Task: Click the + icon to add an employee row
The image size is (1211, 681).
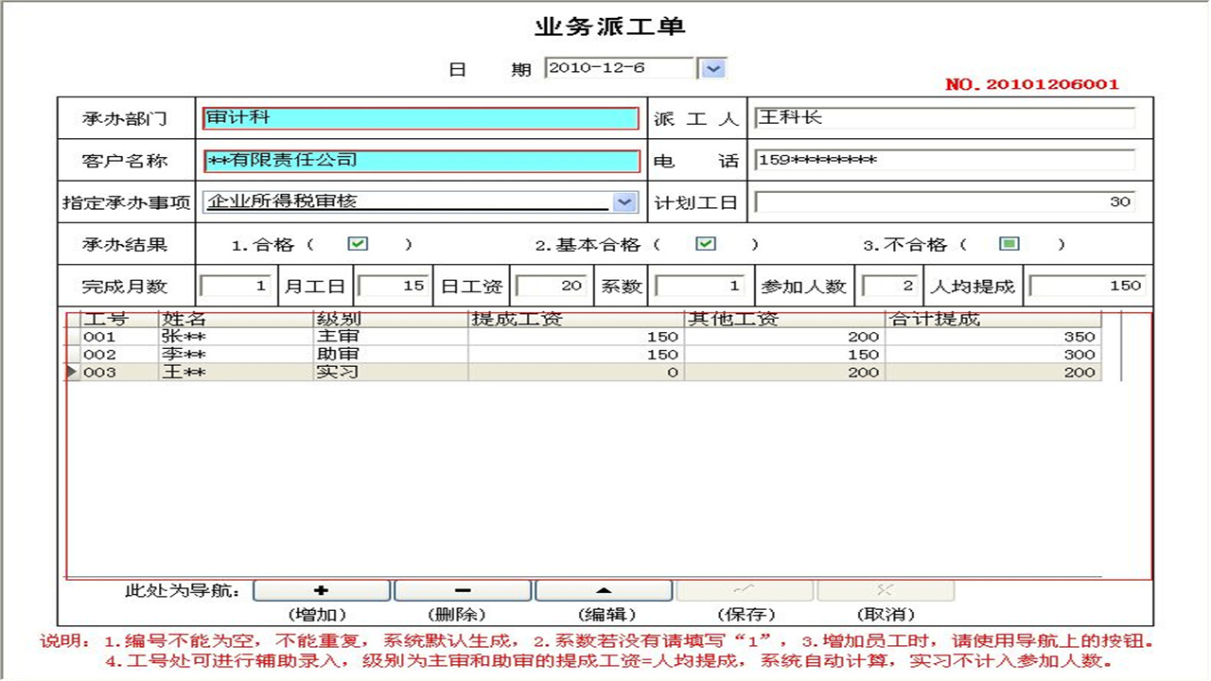Action: click(x=321, y=589)
